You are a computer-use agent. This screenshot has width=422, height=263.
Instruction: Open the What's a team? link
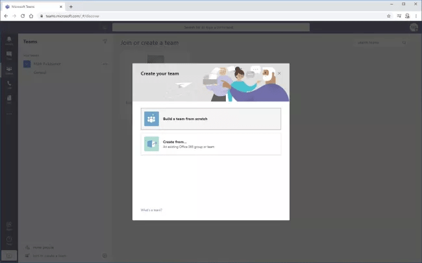point(151,210)
